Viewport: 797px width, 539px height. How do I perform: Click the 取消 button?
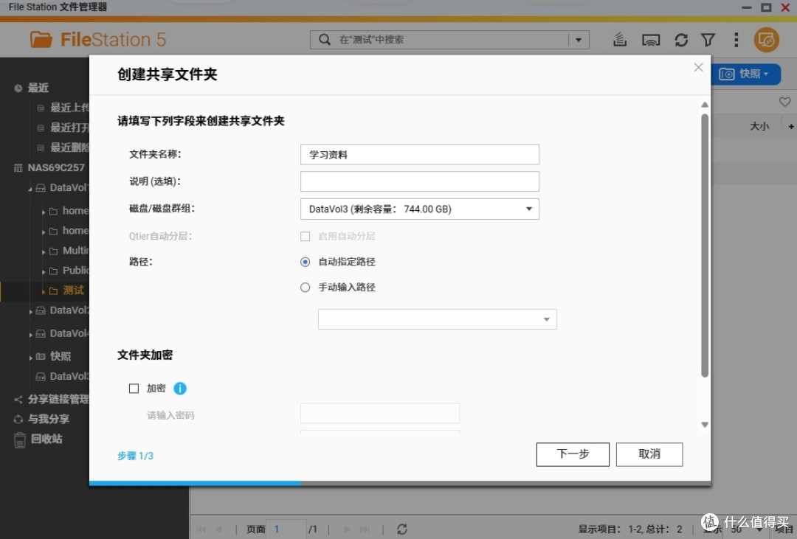(649, 454)
